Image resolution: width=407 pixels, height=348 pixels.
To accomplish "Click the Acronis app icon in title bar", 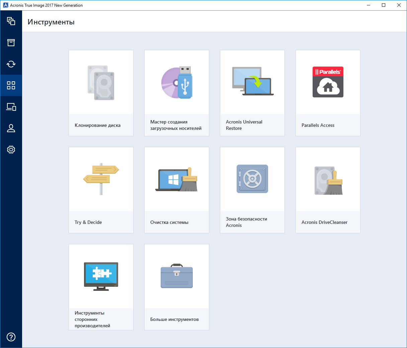I will (x=5, y=5).
